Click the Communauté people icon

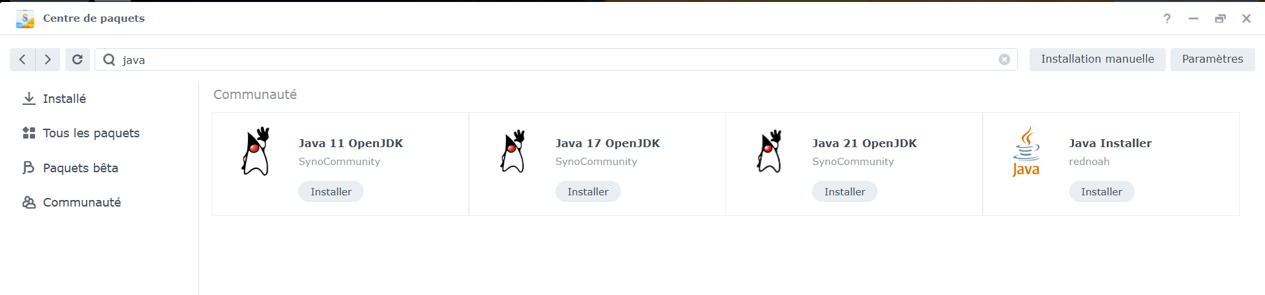[29, 202]
